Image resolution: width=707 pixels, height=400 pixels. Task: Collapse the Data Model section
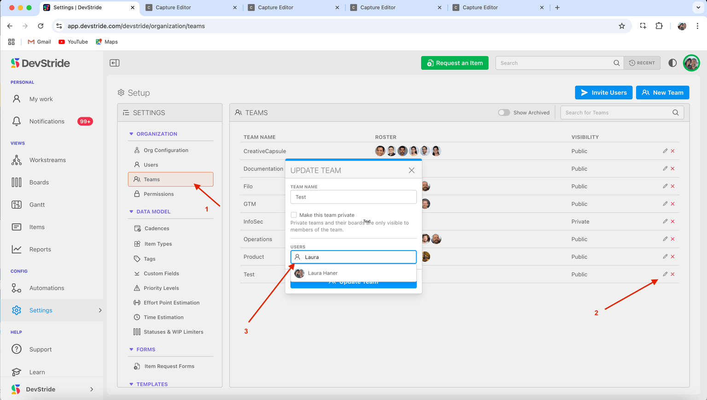[131, 211]
